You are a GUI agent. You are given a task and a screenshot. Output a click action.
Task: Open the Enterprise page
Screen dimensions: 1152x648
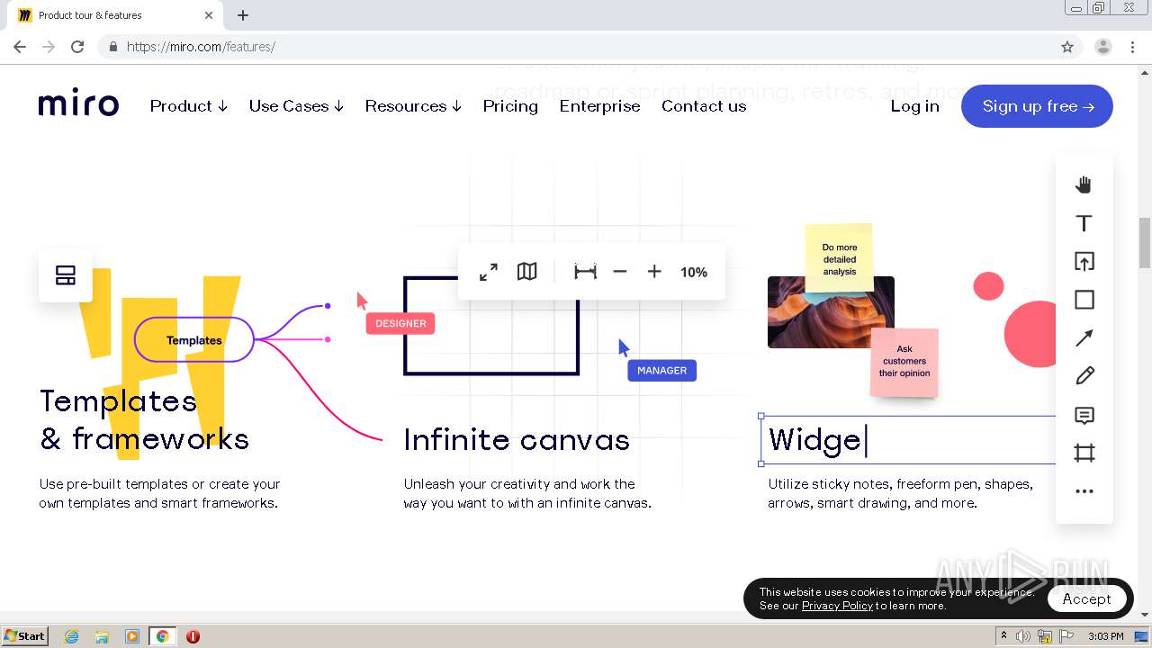click(599, 106)
